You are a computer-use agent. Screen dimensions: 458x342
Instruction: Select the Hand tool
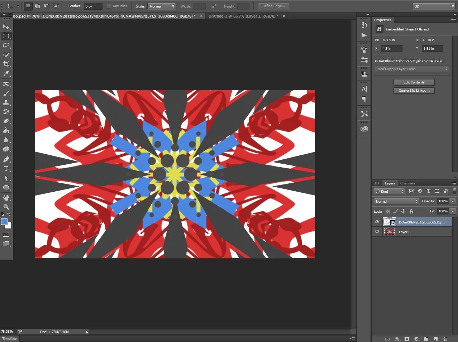tap(6, 197)
